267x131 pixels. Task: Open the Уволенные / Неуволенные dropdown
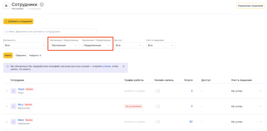[x=64, y=45]
